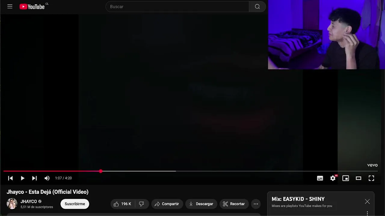Click the webcam overlay of the streamer
Image resolution: width=385 pixels, height=216 pixels.
point(326,34)
